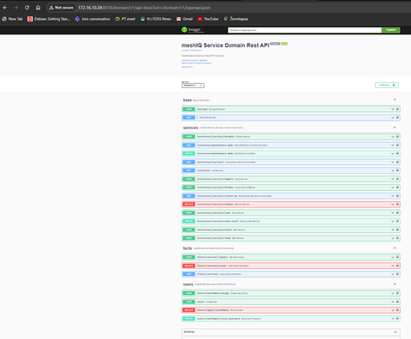Collapse the users section
This screenshot has height=339, width=411.
point(395,284)
